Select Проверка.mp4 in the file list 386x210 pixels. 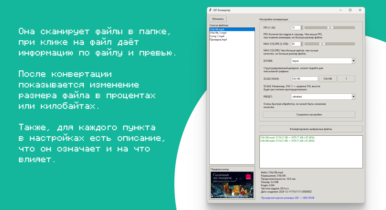click(232, 40)
